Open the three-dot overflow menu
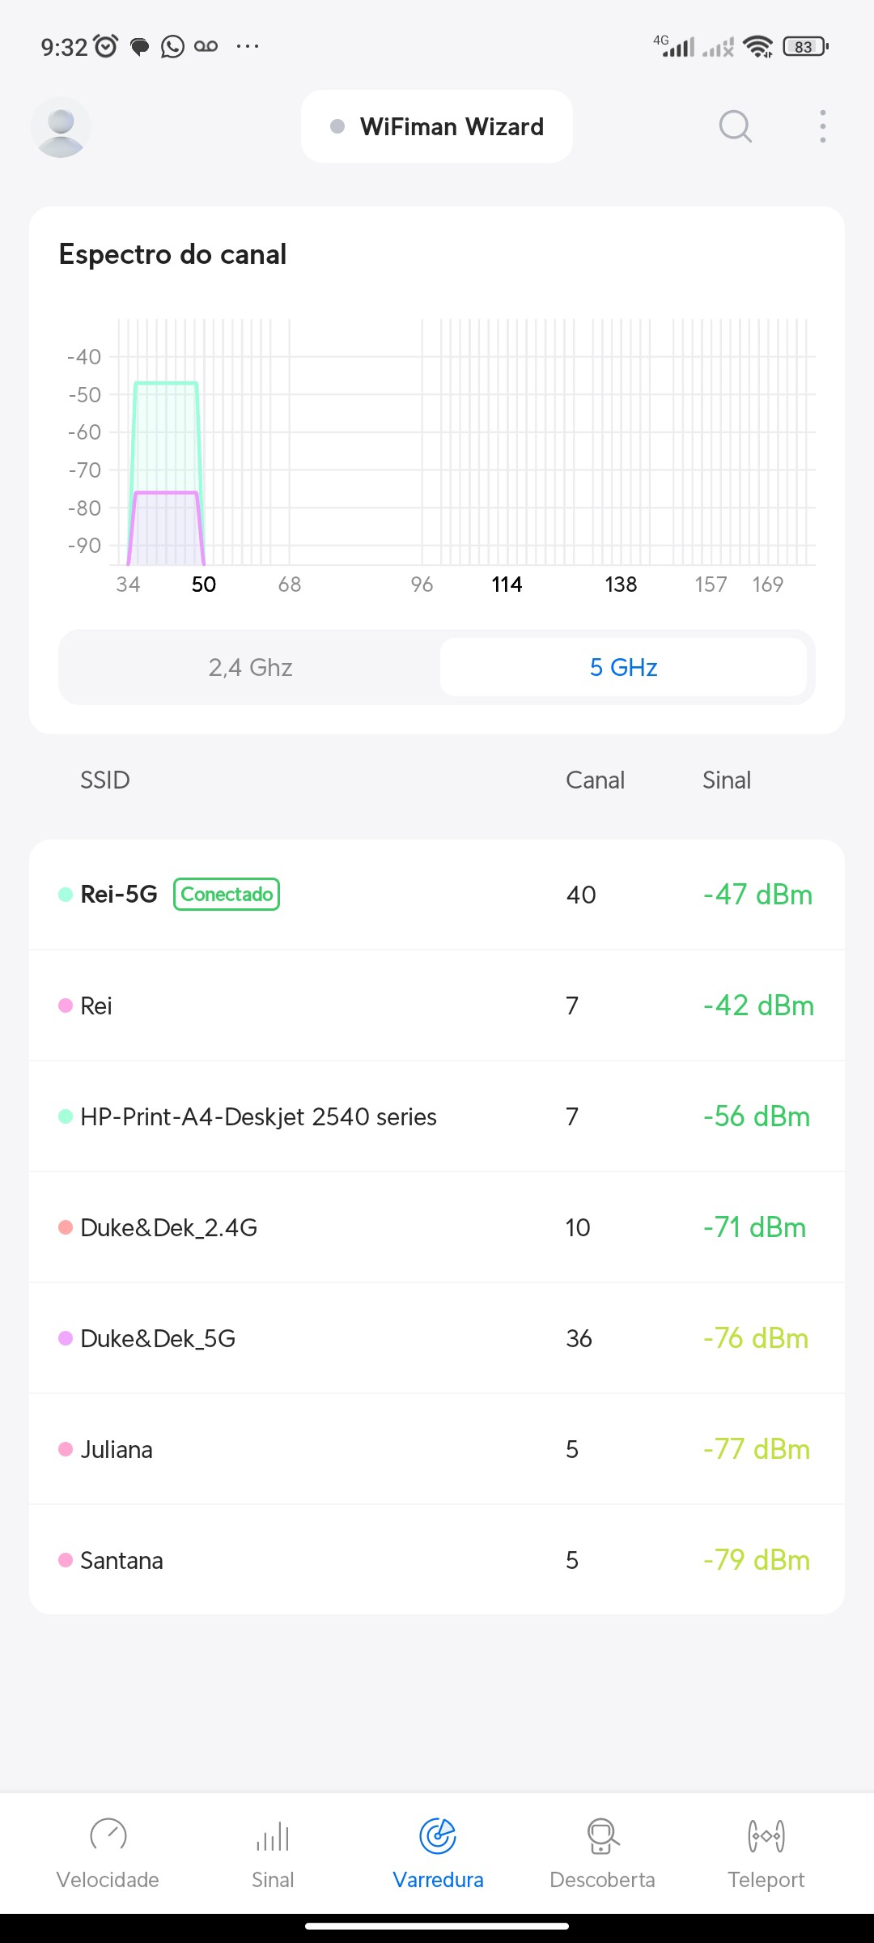This screenshot has width=874, height=1943. [822, 127]
